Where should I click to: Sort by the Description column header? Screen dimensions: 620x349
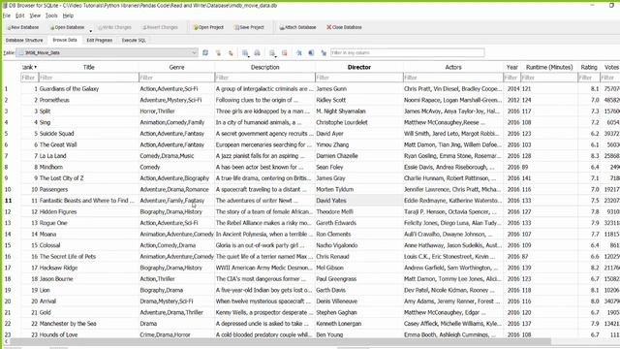[x=264, y=67]
